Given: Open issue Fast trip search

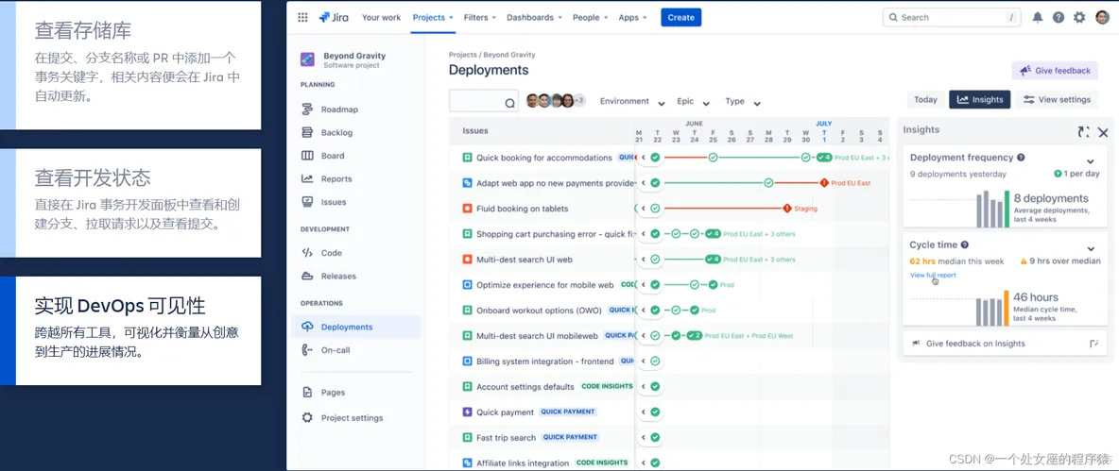Looking at the screenshot, I should click(506, 438).
